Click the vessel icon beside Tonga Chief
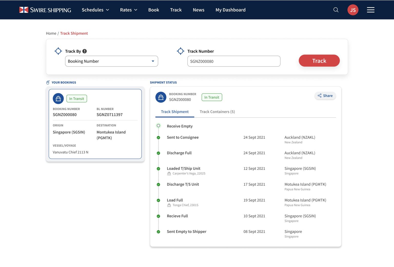394x267 pixels. click(169, 205)
